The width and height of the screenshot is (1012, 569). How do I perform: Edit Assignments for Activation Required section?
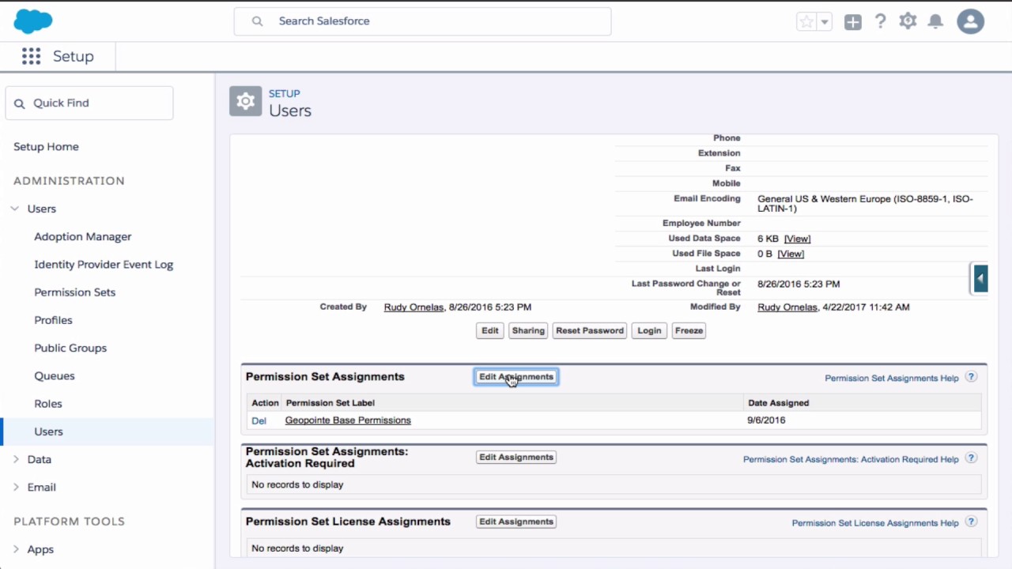point(516,457)
